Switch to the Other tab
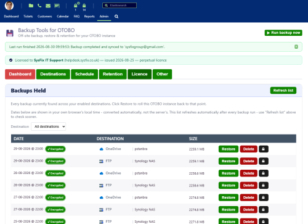 (x=162, y=74)
